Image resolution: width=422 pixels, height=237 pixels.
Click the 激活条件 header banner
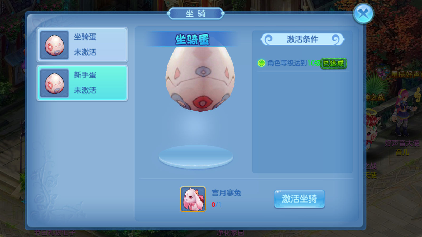point(302,39)
